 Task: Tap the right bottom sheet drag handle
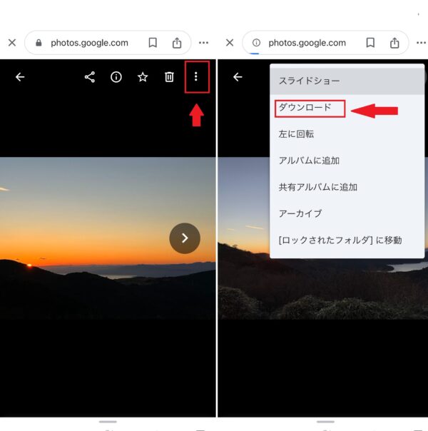pyautogui.click(x=325, y=422)
